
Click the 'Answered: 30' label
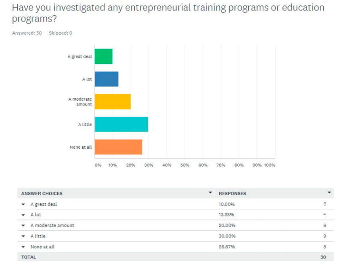pyautogui.click(x=27, y=33)
